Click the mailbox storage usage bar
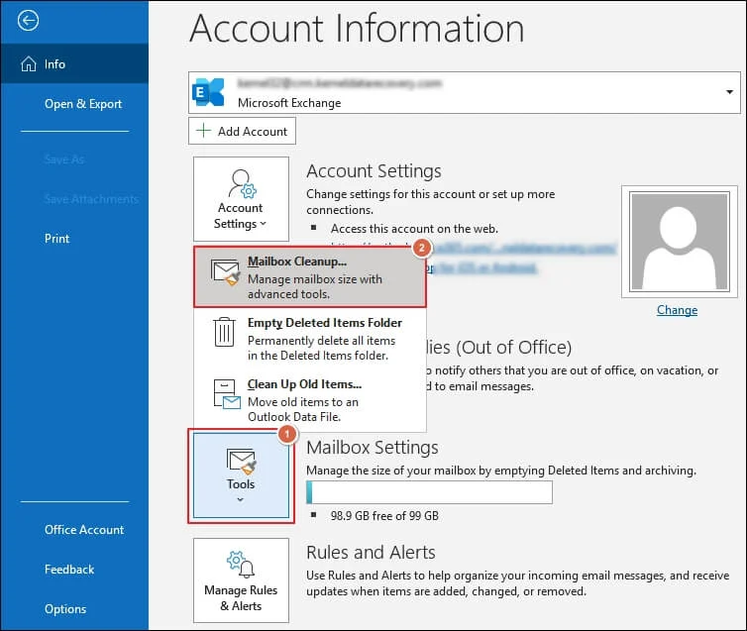 429,492
